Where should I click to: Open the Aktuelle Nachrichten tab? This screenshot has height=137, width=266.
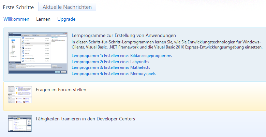(67, 7)
